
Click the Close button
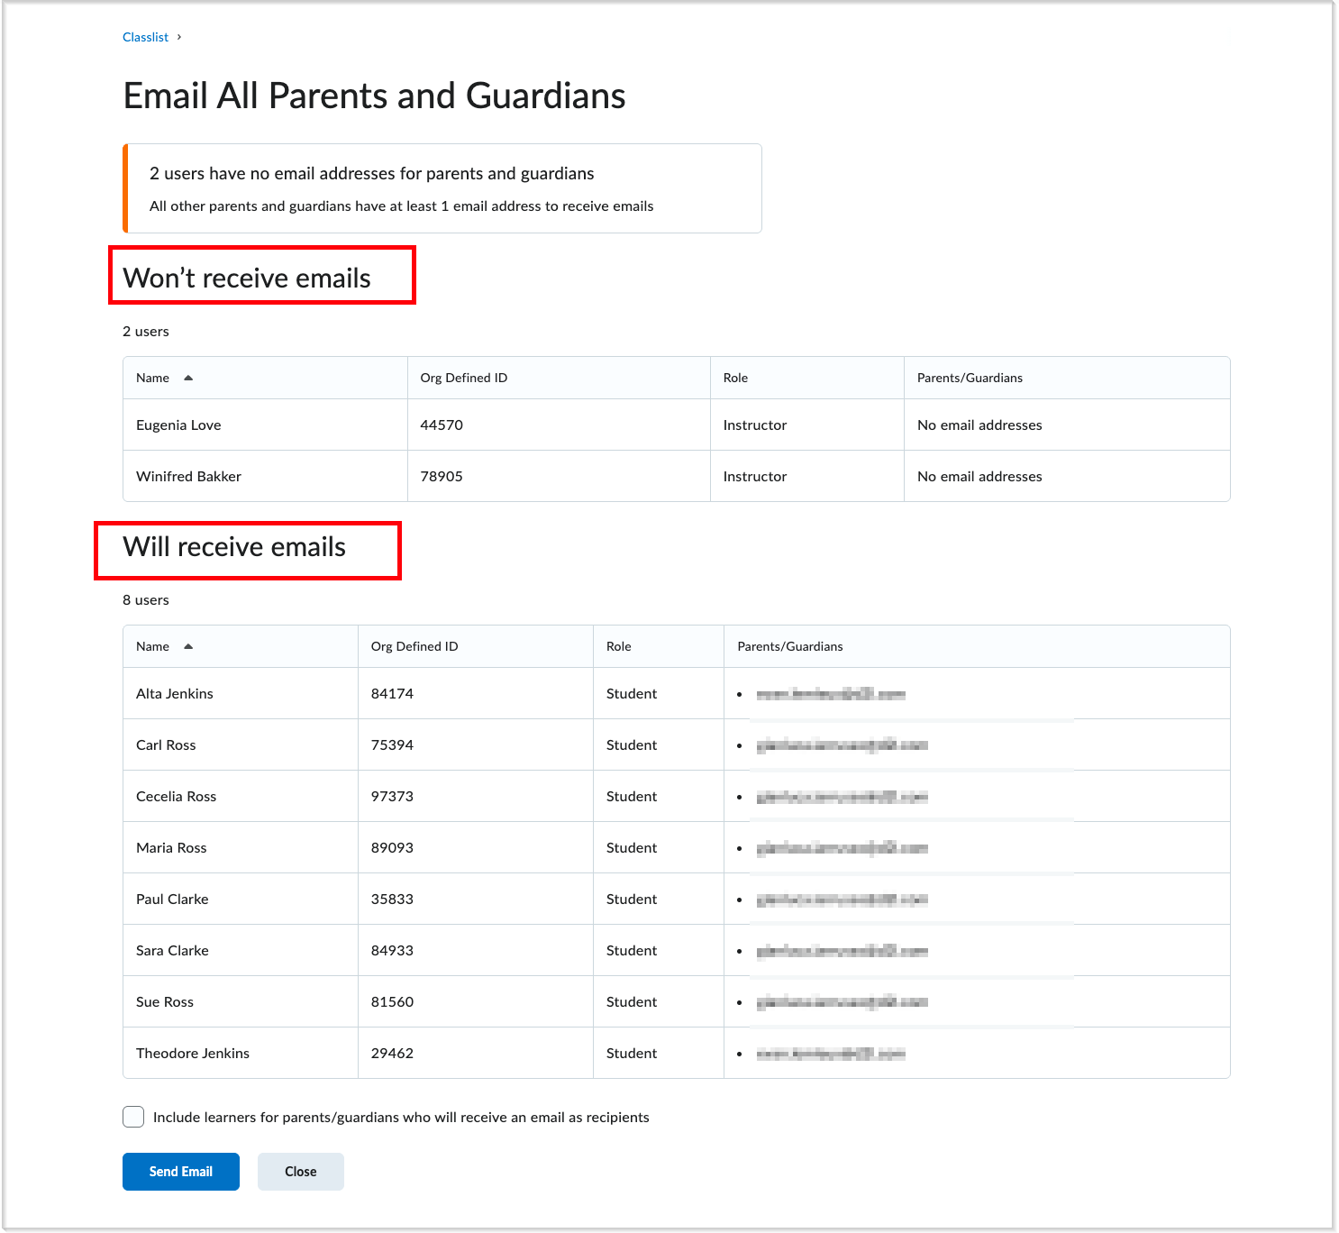[300, 1171]
